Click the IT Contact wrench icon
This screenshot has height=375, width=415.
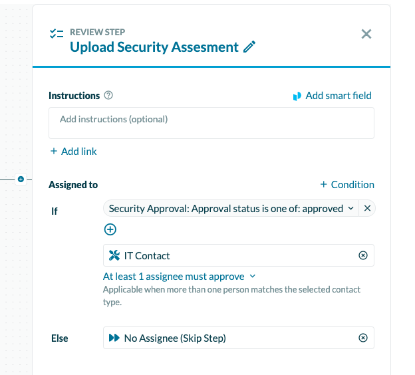114,256
